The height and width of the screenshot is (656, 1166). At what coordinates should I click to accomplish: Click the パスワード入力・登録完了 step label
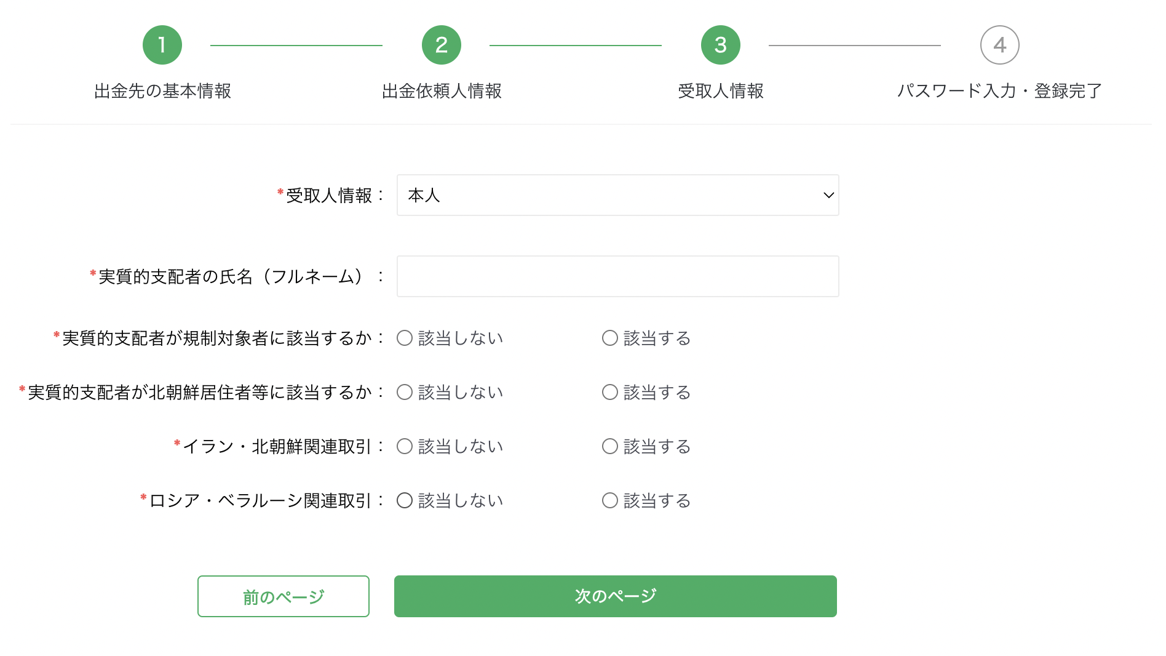[1000, 91]
